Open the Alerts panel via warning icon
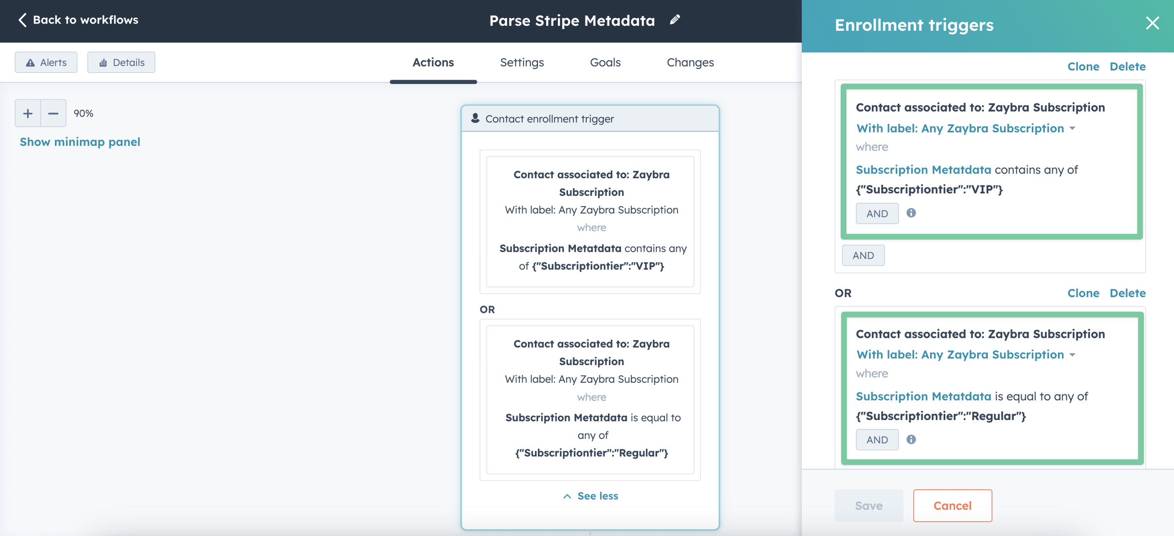The width and height of the screenshot is (1174, 536). [31, 62]
